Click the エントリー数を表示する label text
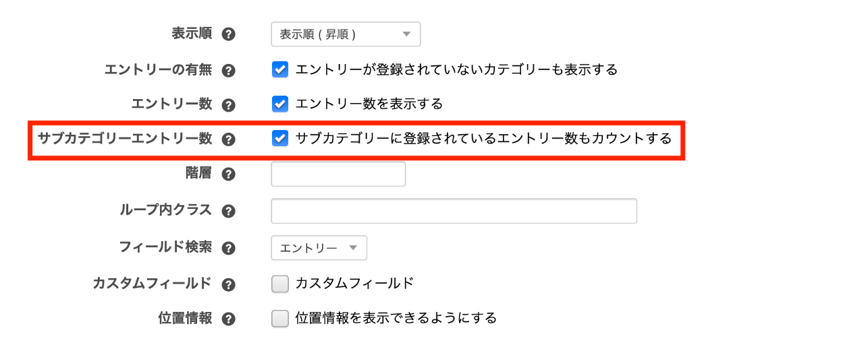 point(369,104)
